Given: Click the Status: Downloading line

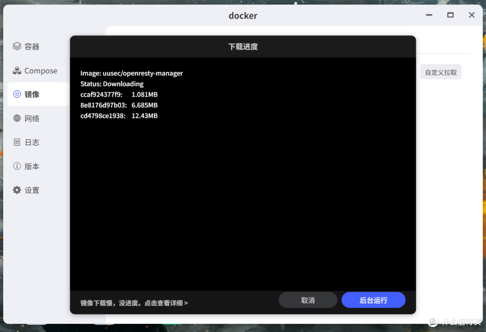Looking at the screenshot, I should pos(112,84).
